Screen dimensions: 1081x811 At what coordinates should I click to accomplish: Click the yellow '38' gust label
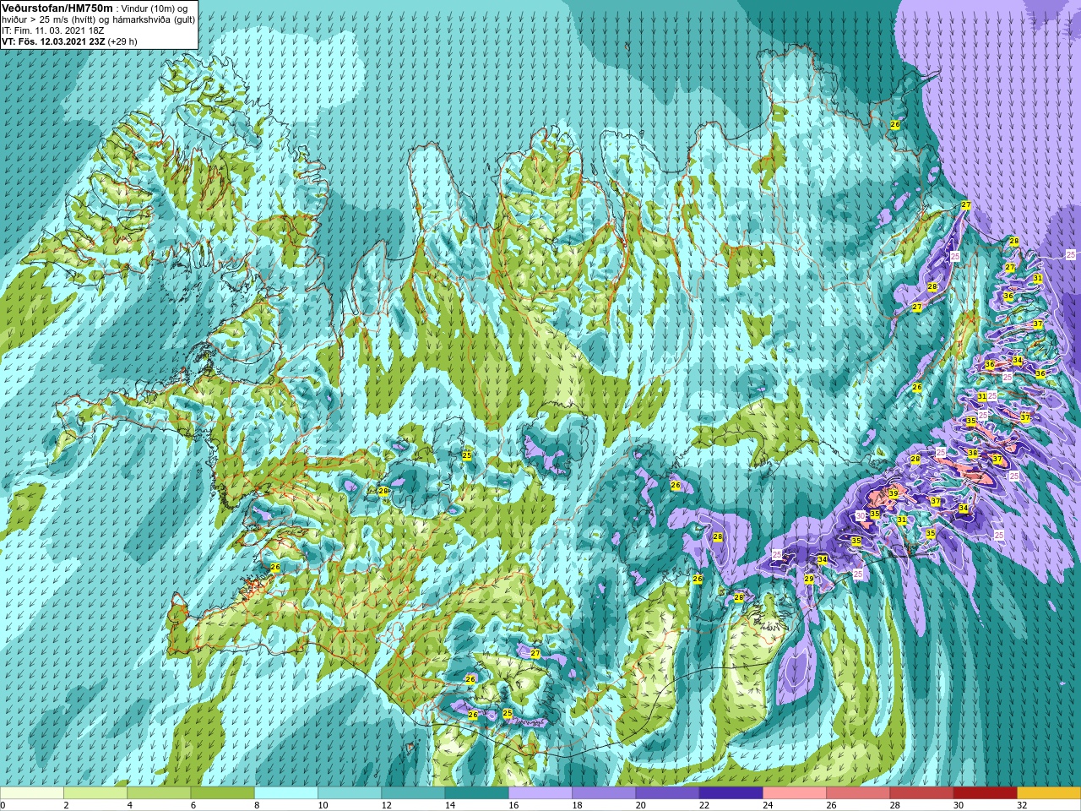tap(973, 453)
